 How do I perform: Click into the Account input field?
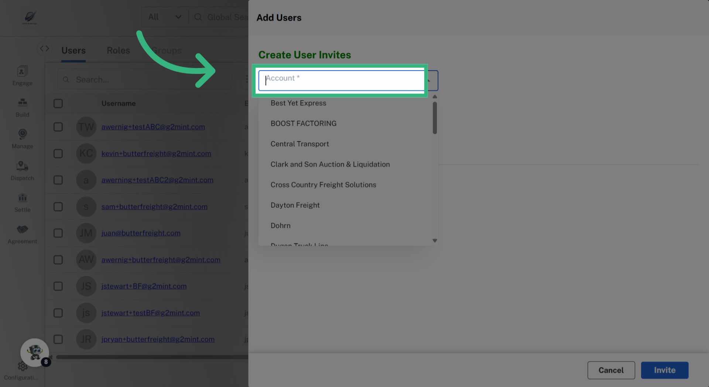click(x=342, y=80)
